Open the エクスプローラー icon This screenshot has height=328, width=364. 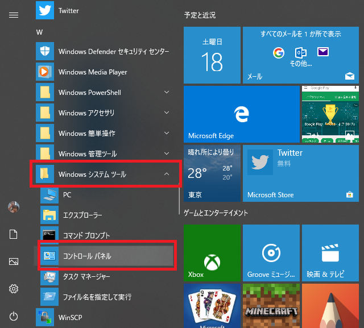(x=49, y=215)
